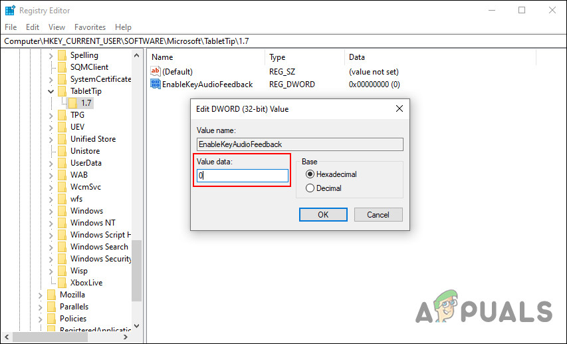The image size is (567, 344).
Task: Click the tree pane vertical scrollbar thumb
Action: [x=137, y=271]
